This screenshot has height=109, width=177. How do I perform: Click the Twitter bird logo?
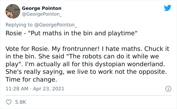(x=167, y=8)
